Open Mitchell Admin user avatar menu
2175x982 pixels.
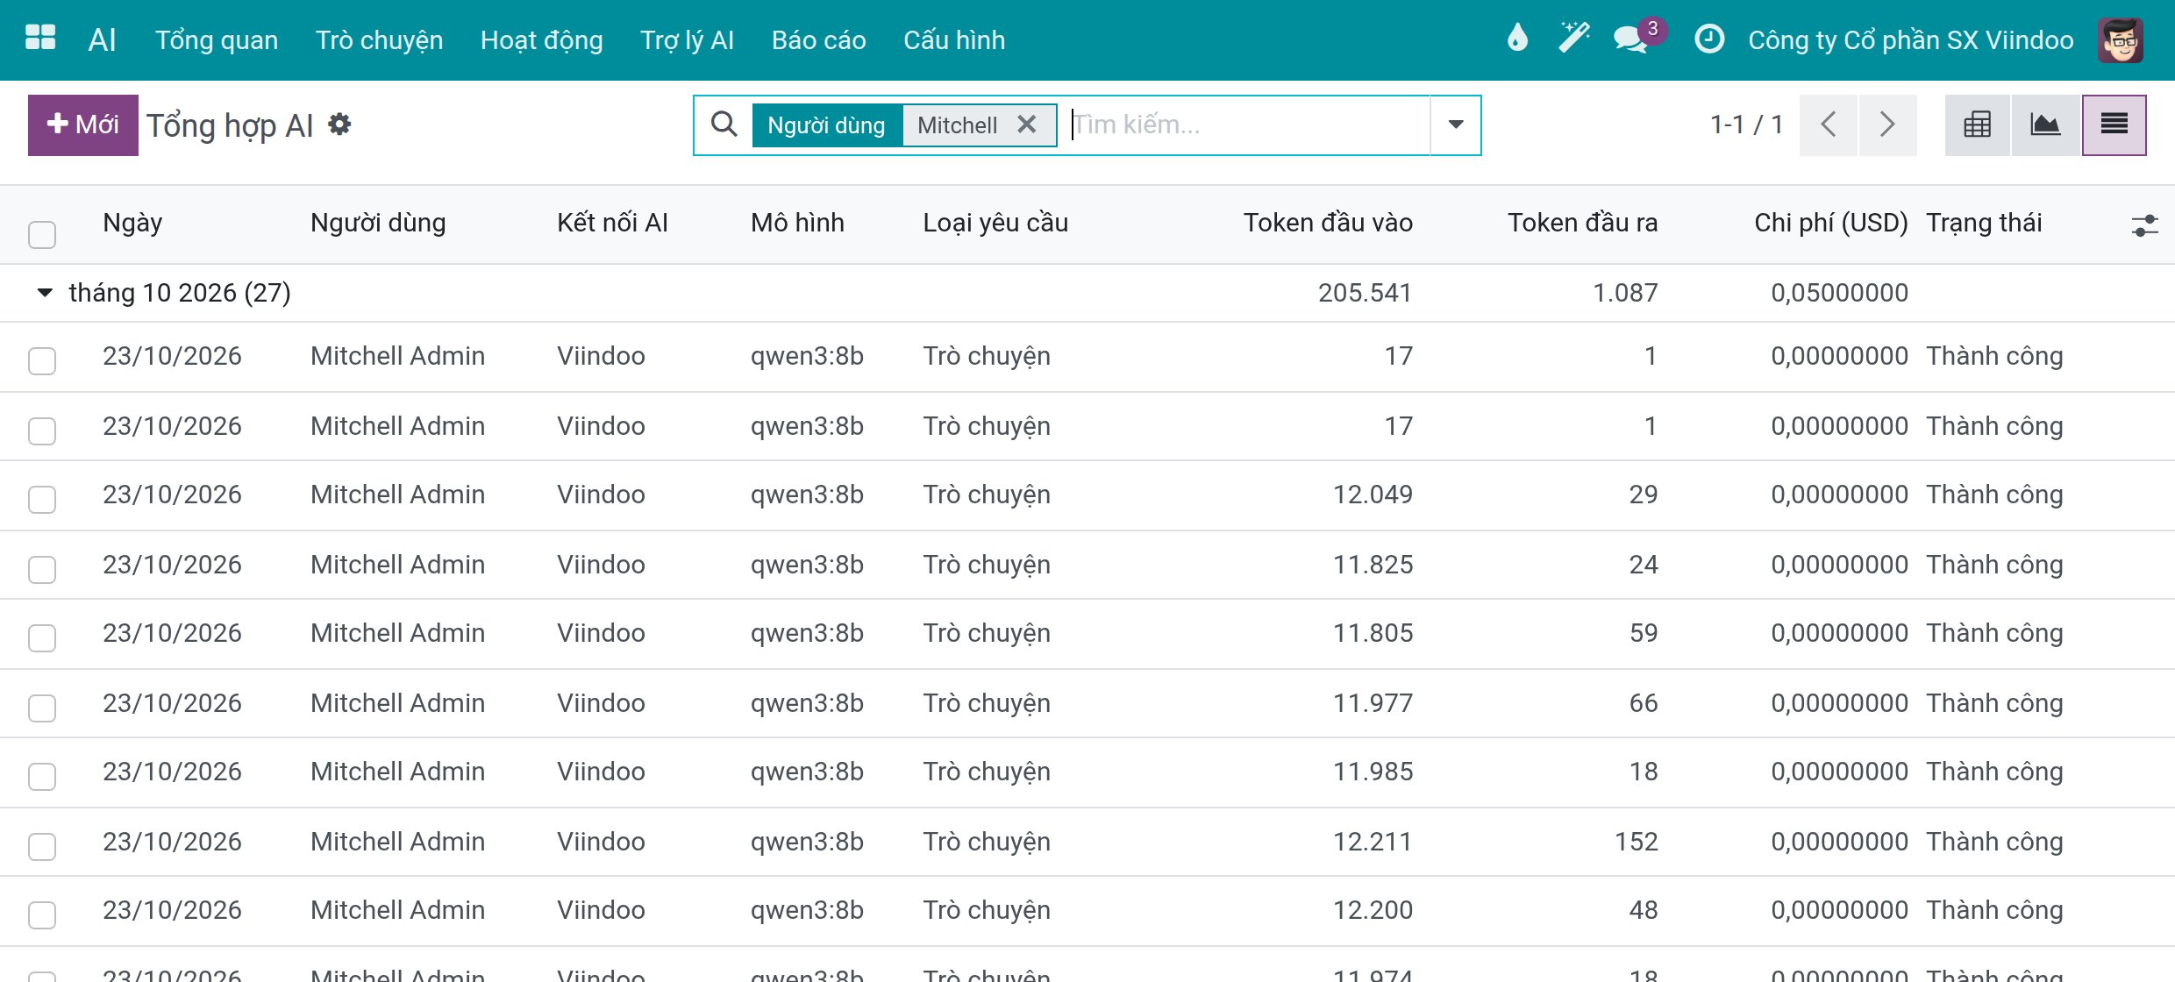2121,39
